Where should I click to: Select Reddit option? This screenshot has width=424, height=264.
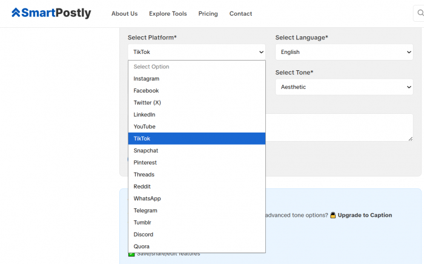(197, 186)
